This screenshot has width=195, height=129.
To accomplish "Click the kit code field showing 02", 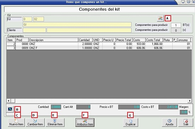I will point(39,19).
